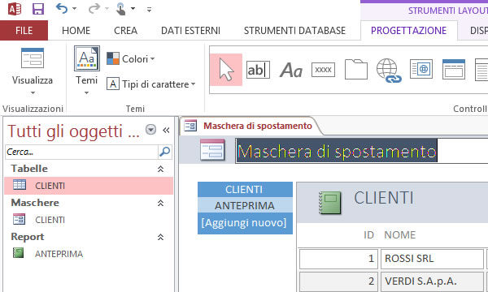Select the Label (Aa) control
488x292 pixels.
290,70
